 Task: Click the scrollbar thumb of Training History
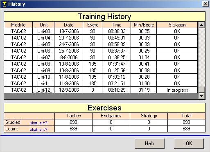tap(202, 90)
